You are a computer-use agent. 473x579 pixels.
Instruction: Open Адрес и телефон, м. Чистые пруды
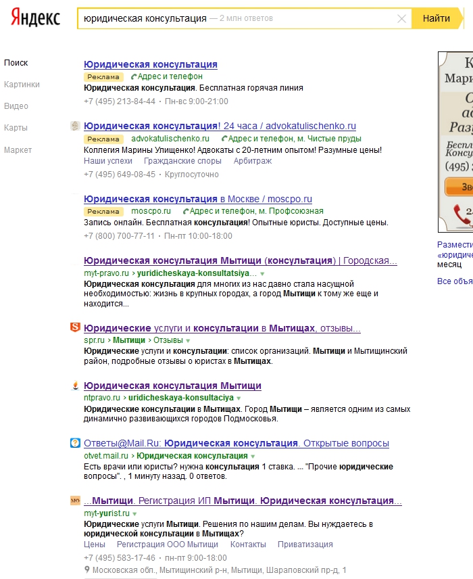295,139
